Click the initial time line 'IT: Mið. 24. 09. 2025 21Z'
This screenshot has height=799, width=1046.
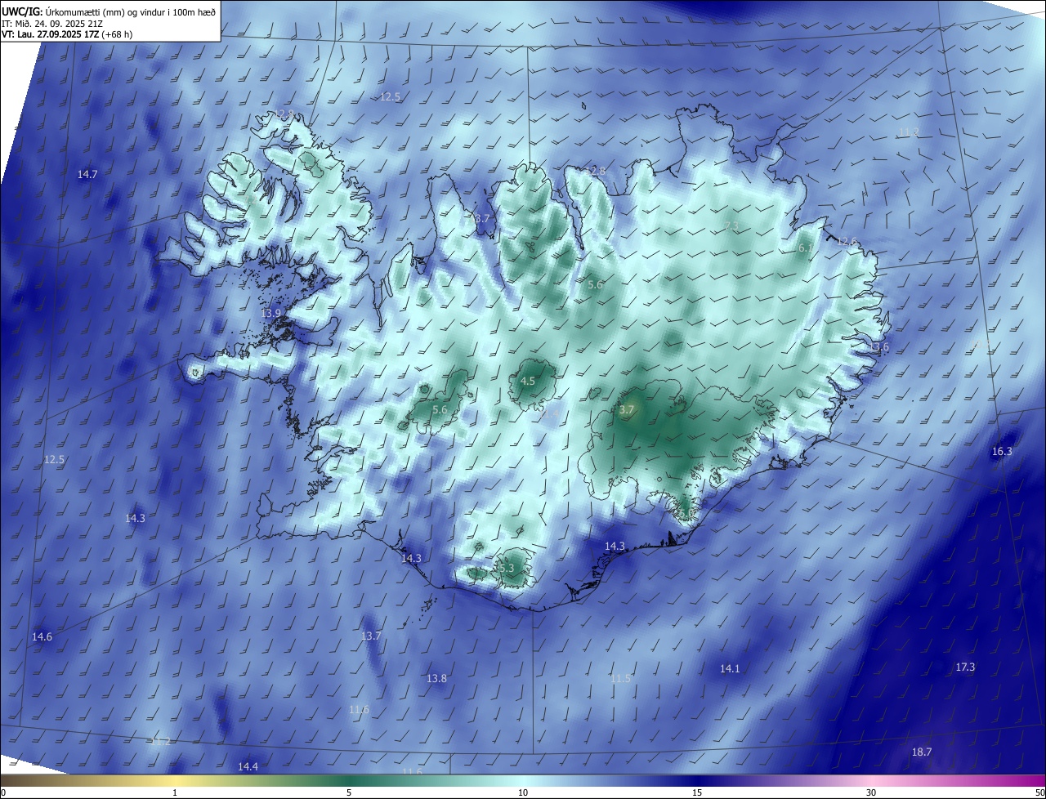click(52, 23)
